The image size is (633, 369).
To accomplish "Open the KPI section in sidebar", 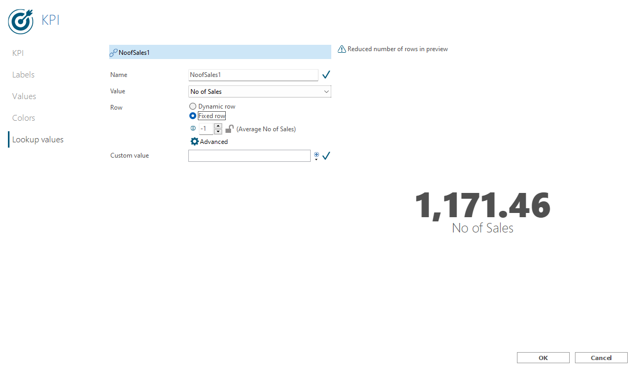I will click(x=18, y=53).
